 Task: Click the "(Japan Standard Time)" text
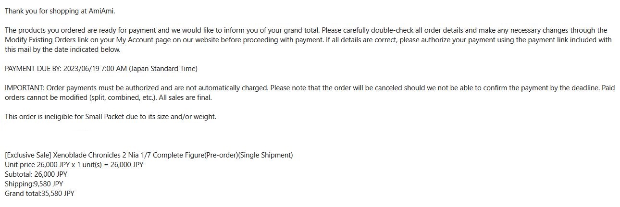pyautogui.click(x=163, y=69)
